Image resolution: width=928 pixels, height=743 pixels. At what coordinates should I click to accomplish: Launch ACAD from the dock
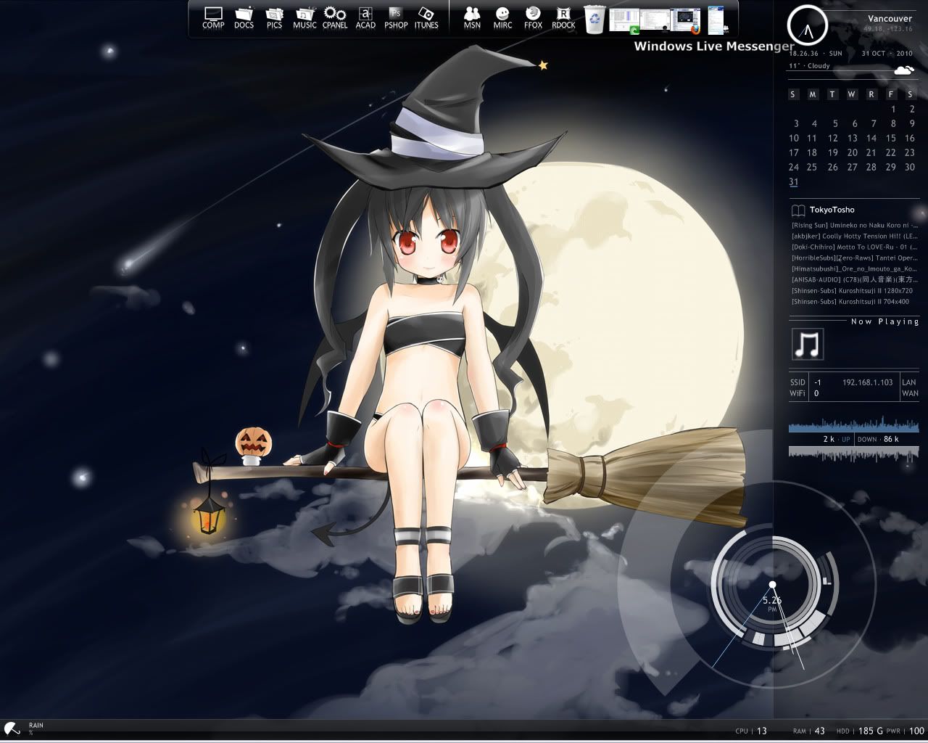tap(365, 17)
